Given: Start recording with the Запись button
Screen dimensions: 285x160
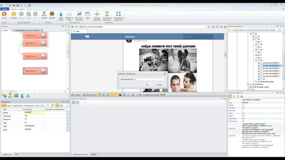Looking at the screenshot, I should coord(4,15).
